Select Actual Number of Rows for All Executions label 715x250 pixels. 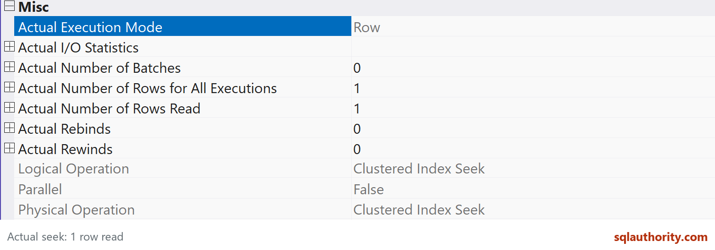pyautogui.click(x=147, y=88)
